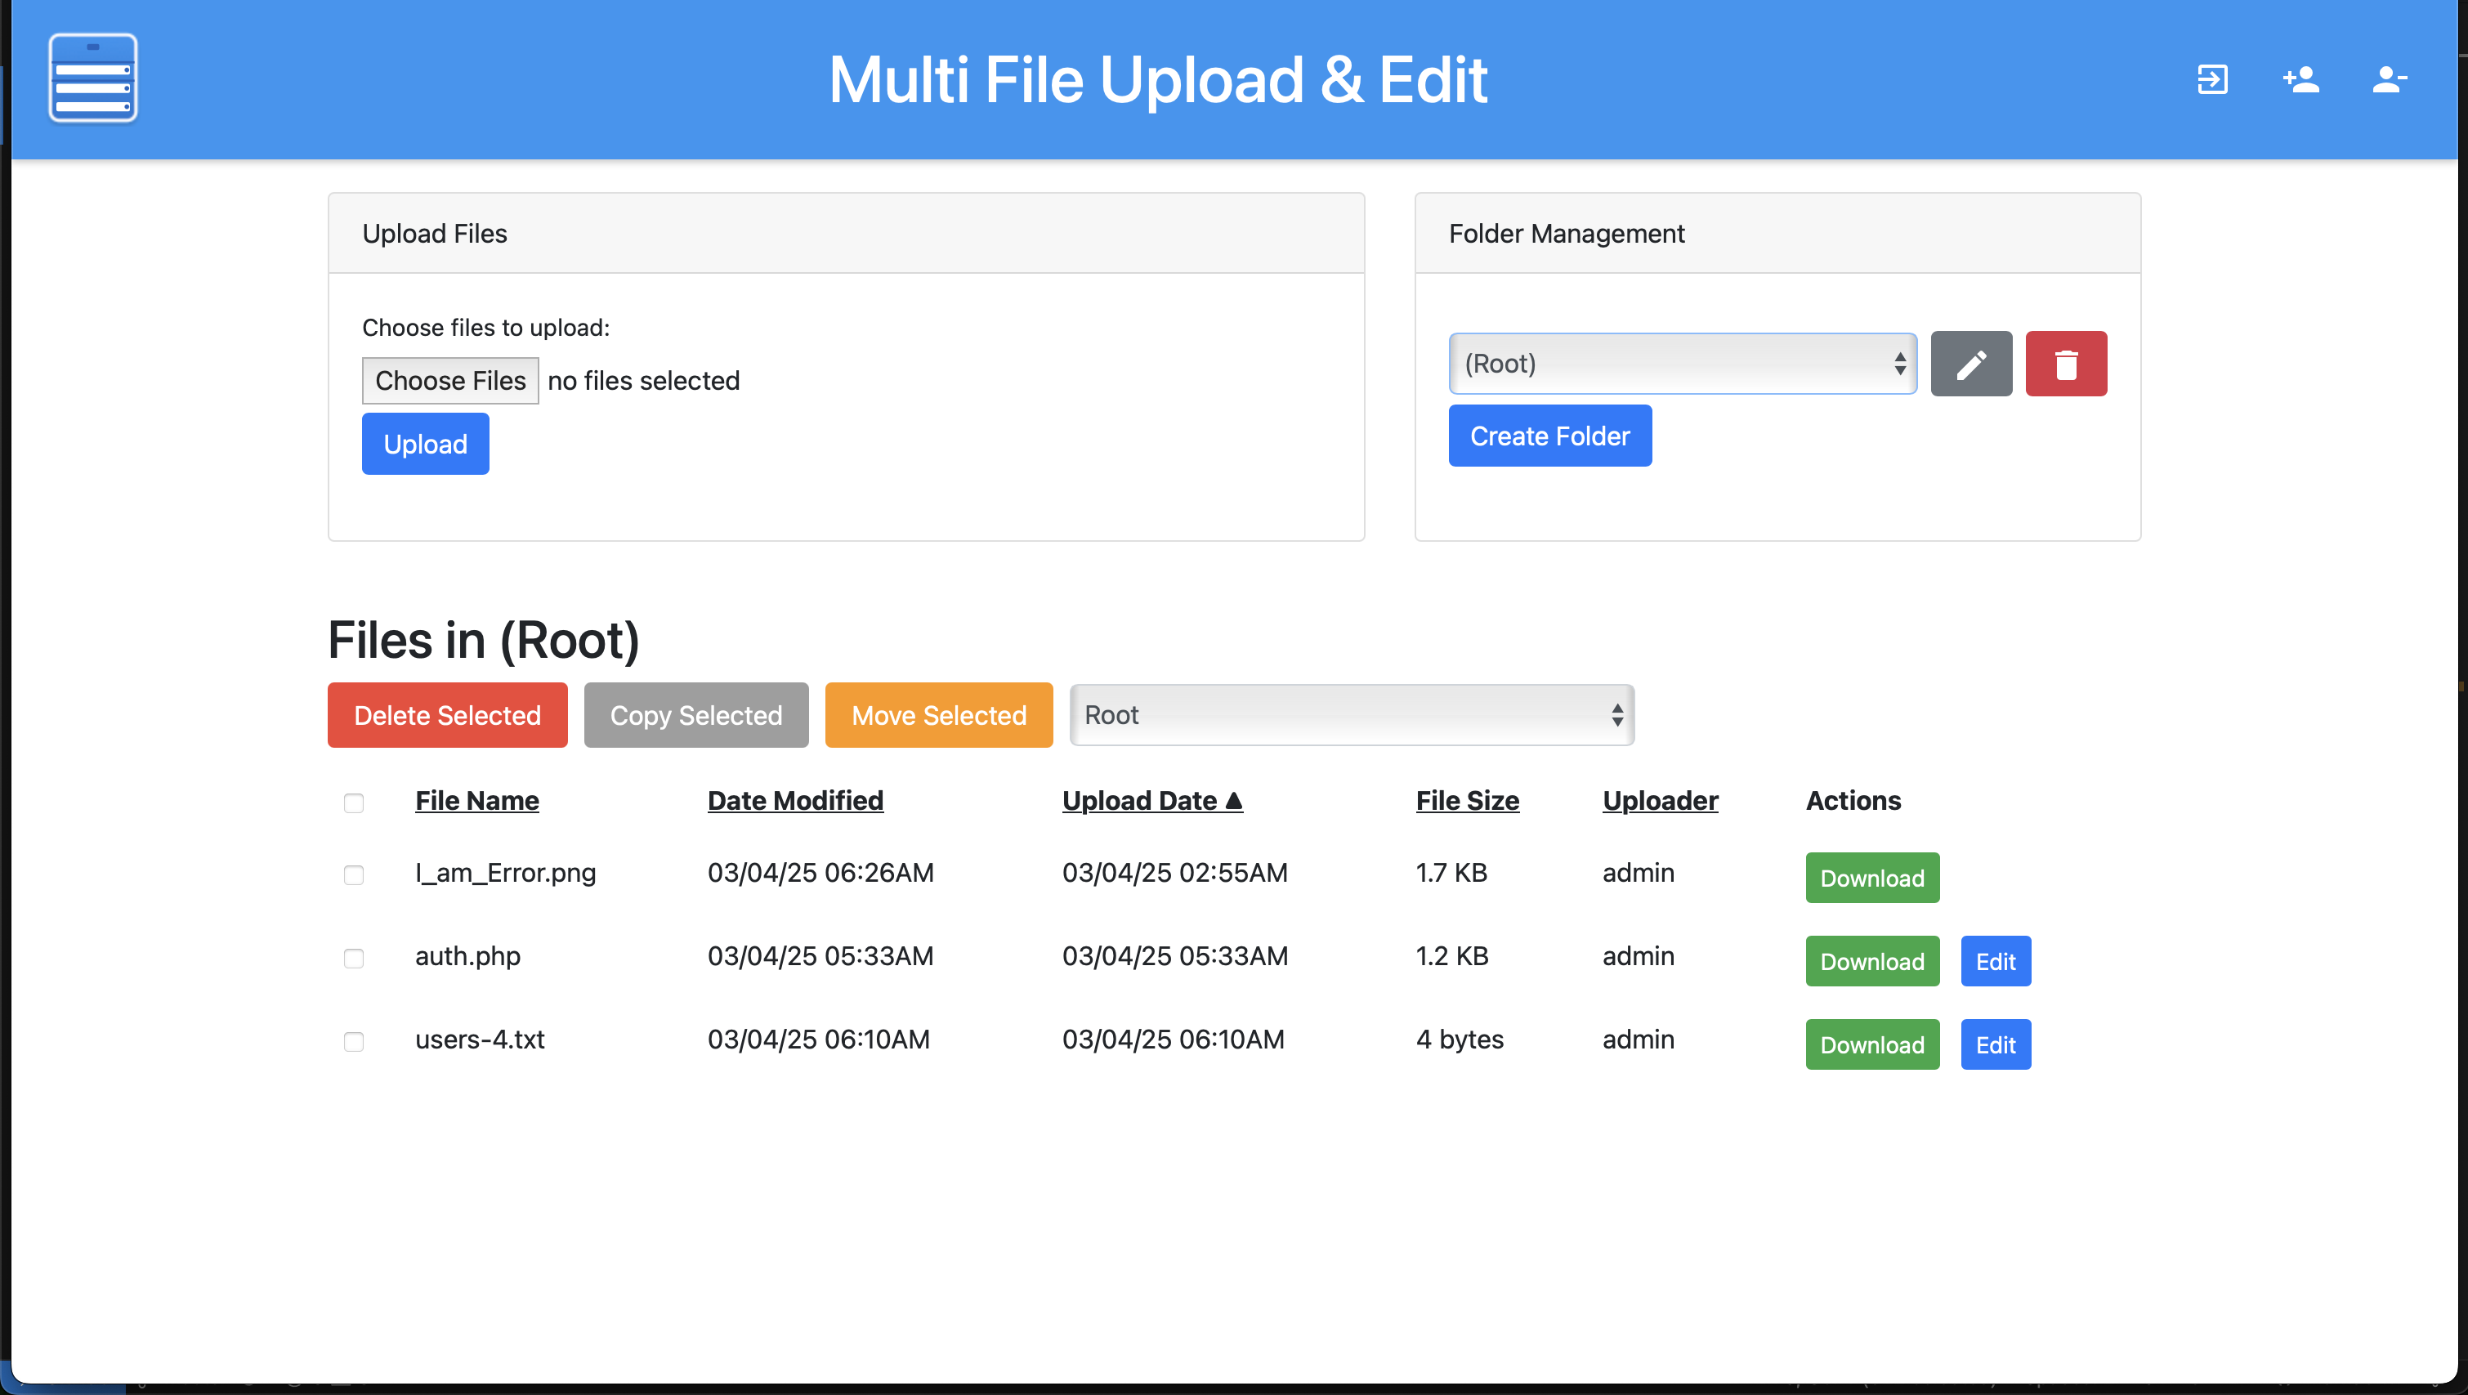Click the server logo icon in header
The width and height of the screenshot is (2468, 1395).
click(x=93, y=78)
